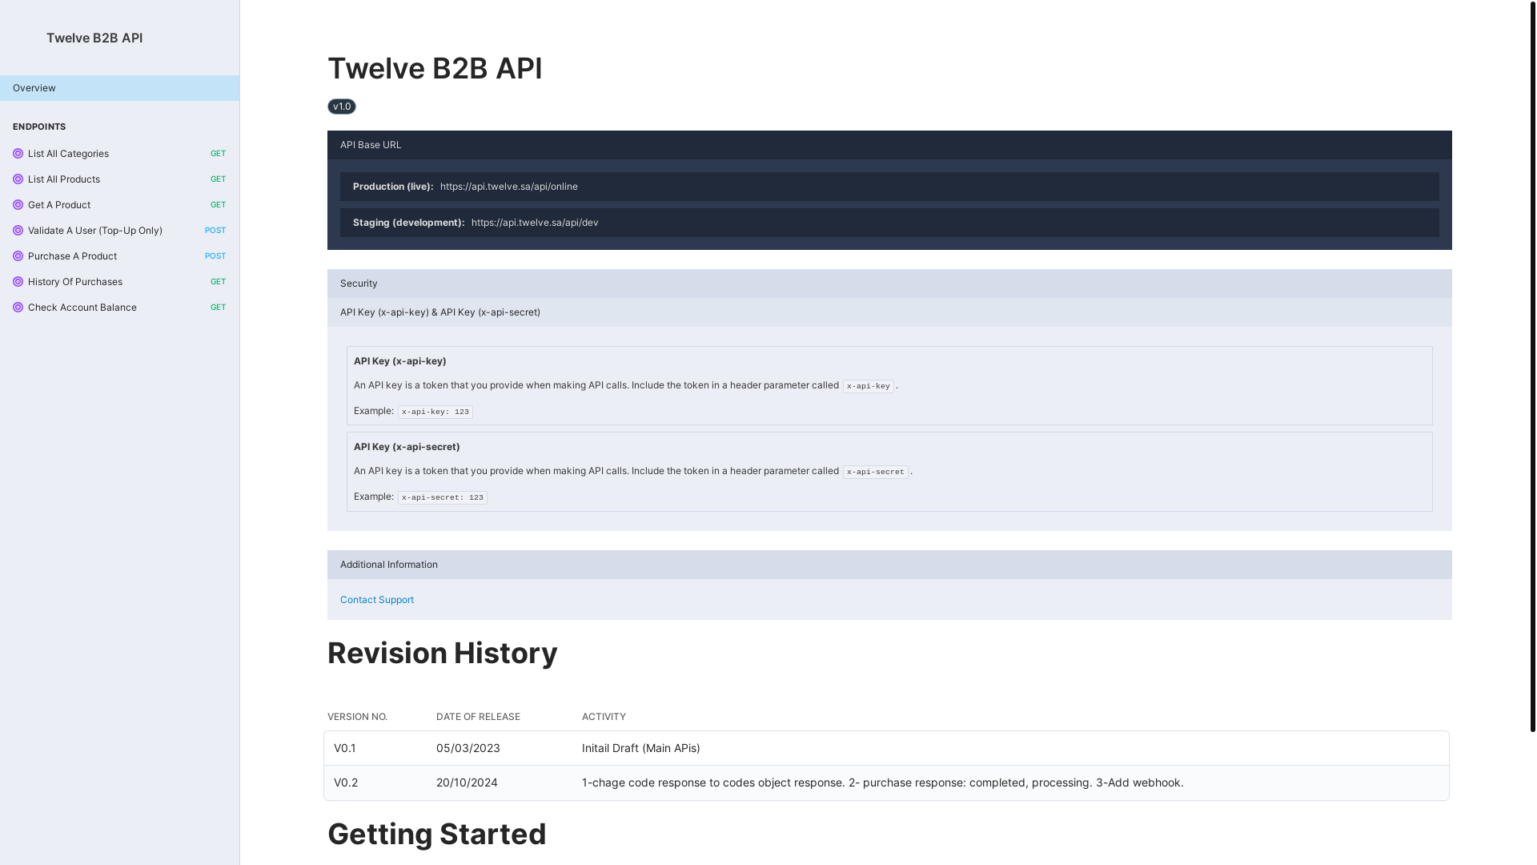
Task: Click the API Base URL panel header
Action: [x=889, y=145]
